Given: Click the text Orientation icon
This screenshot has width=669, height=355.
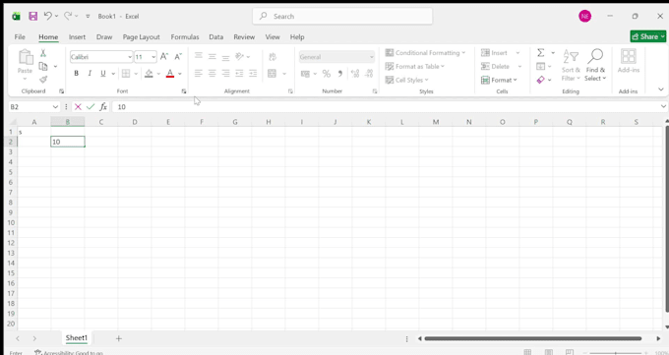Looking at the screenshot, I should tap(240, 56).
